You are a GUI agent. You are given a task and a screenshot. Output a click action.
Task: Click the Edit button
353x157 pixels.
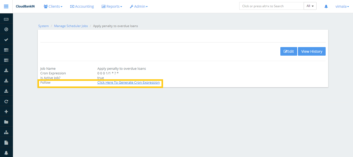[289, 51]
